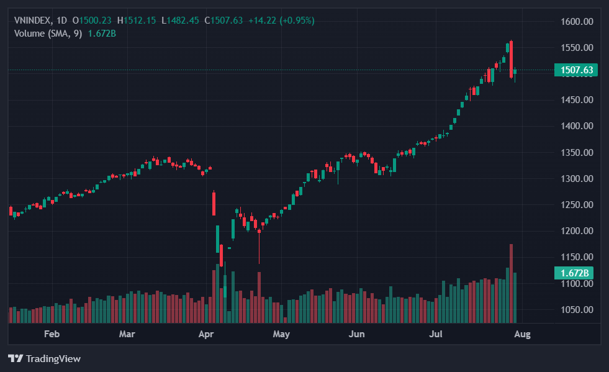Select the low value L1482.45
Image resolution: width=609 pixels, height=372 pixels.
[x=180, y=20]
